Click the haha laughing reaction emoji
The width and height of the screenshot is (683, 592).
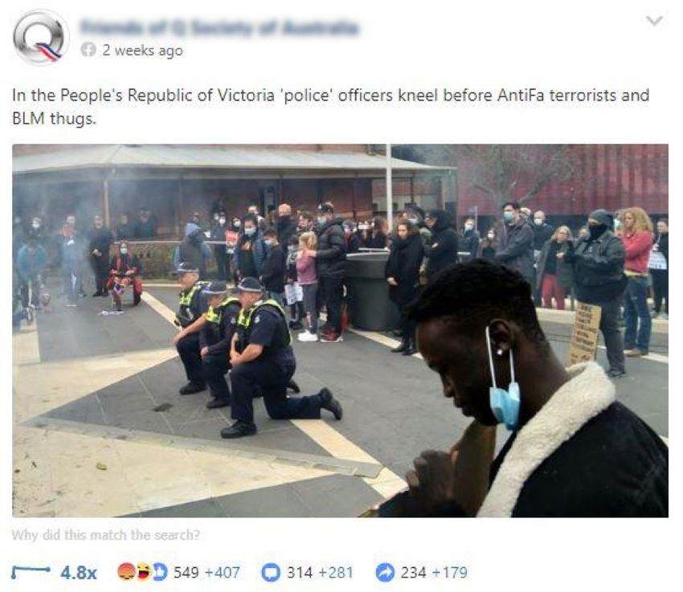tap(144, 572)
